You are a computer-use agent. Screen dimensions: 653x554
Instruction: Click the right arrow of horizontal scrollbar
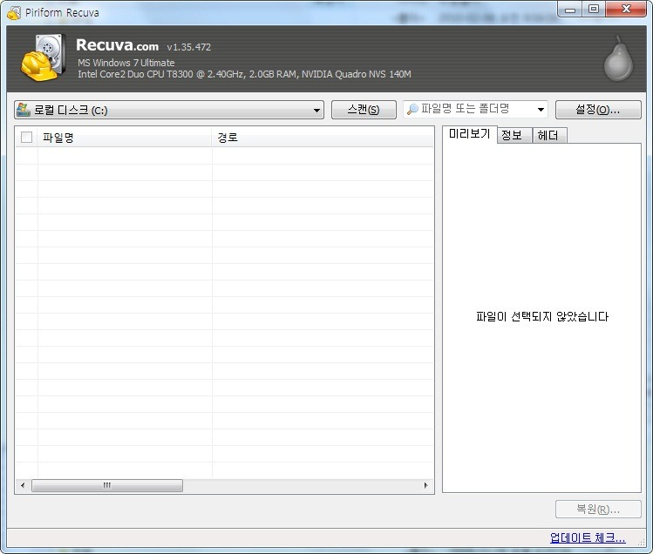point(425,485)
